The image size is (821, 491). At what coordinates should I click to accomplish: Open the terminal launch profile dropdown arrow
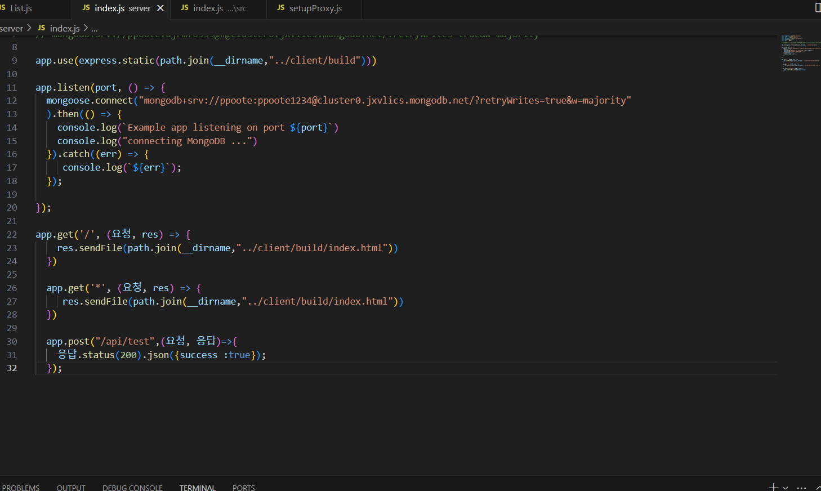(x=786, y=488)
